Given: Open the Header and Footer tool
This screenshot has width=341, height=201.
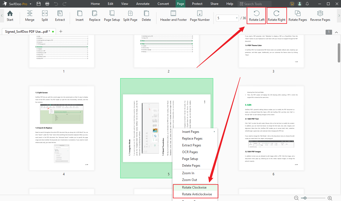Looking at the screenshot, I should (173, 16).
